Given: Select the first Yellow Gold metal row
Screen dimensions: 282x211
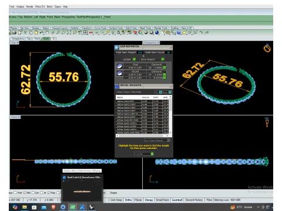Looking at the screenshot, I should pyautogui.click(x=142, y=101).
